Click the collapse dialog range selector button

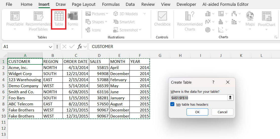pos(230,98)
